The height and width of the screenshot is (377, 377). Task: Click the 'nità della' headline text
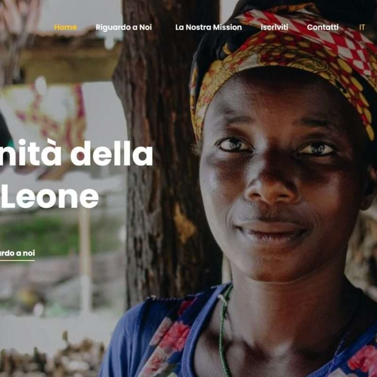pos(76,154)
